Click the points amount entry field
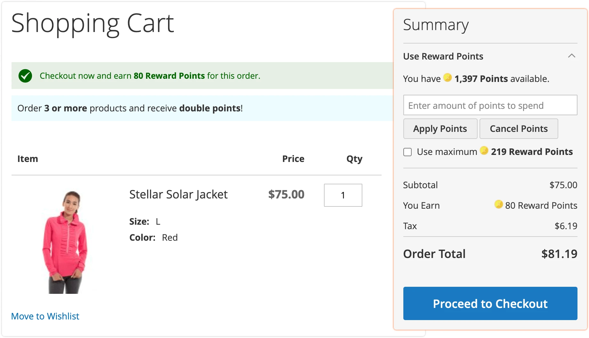Screen dimensions: 589x338 (490, 105)
